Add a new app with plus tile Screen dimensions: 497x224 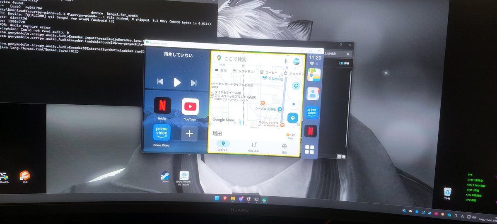[189, 133]
